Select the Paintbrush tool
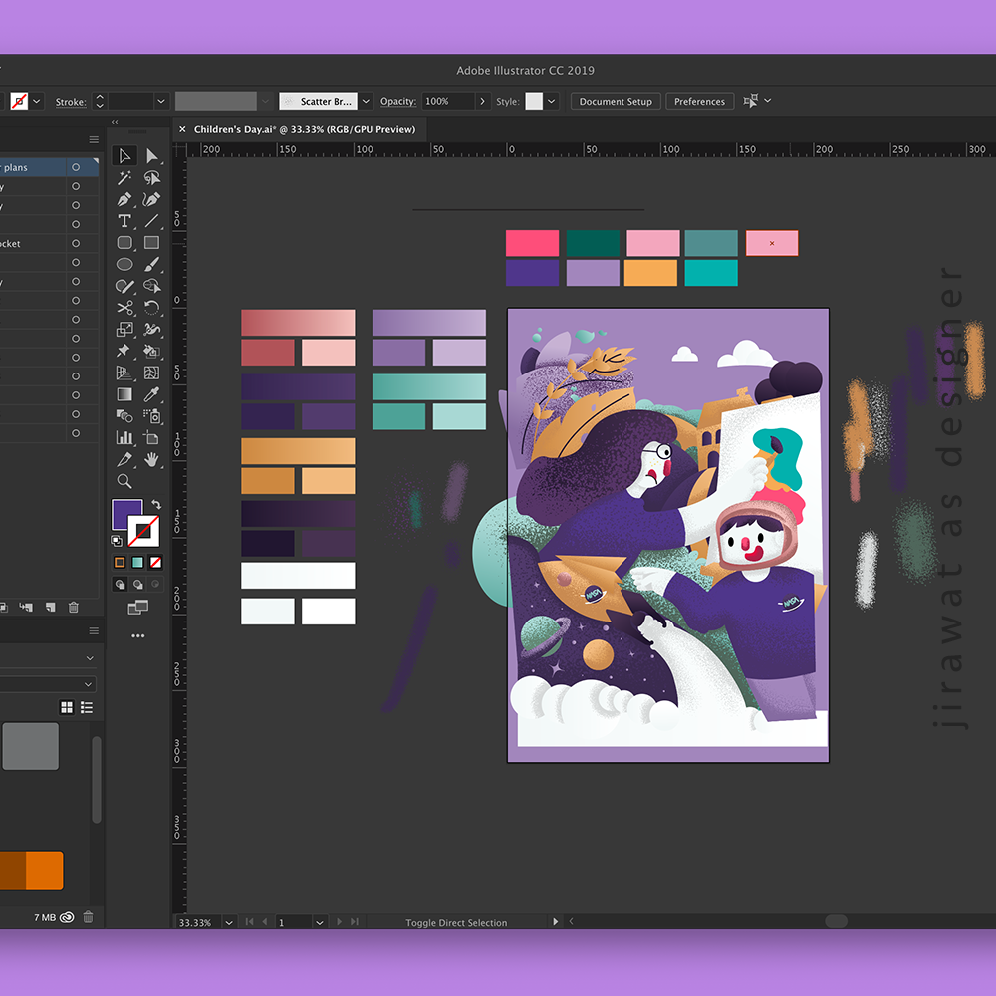This screenshot has width=996, height=996. click(x=151, y=264)
